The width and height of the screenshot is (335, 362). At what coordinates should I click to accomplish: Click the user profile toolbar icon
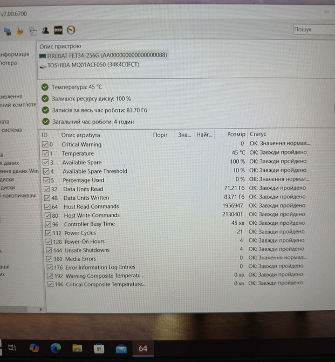tap(45, 31)
